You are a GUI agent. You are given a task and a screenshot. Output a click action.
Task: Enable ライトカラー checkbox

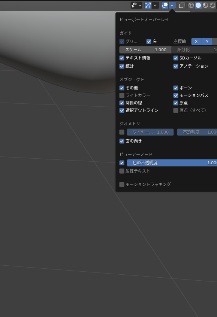pyautogui.click(x=122, y=95)
